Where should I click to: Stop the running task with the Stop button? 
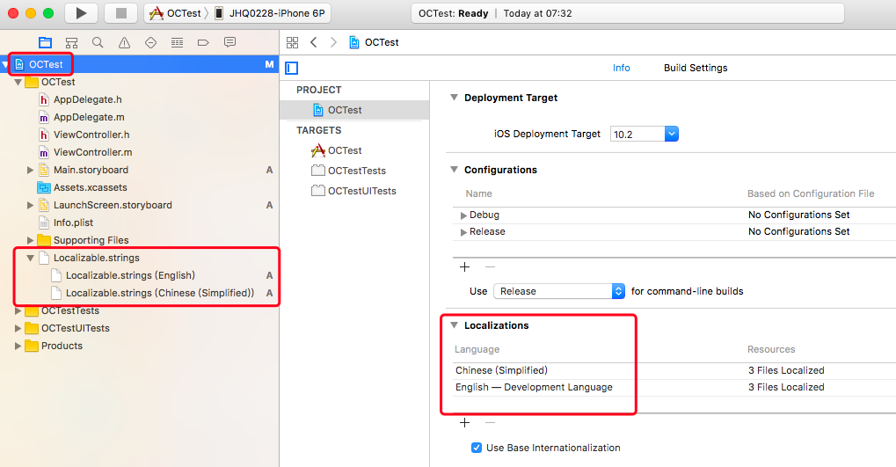point(120,13)
